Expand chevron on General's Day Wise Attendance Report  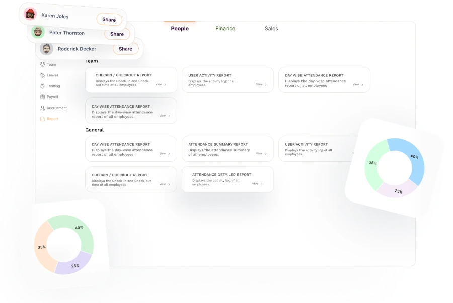click(169, 154)
